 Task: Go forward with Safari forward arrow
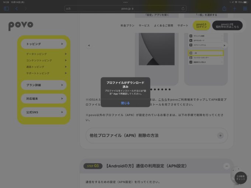25,8
